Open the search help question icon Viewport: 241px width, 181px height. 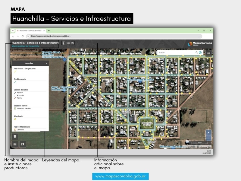click(200, 52)
